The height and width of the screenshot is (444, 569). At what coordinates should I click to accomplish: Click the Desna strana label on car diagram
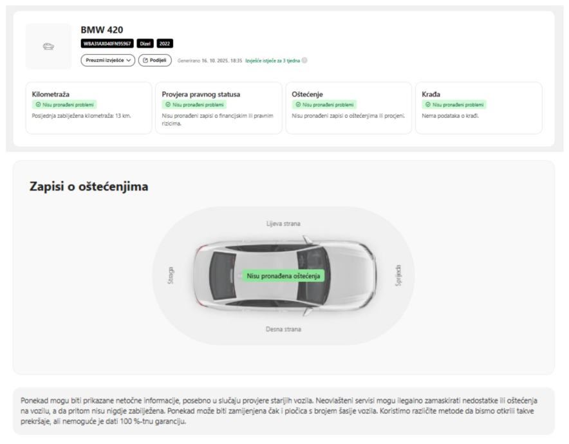point(283,329)
